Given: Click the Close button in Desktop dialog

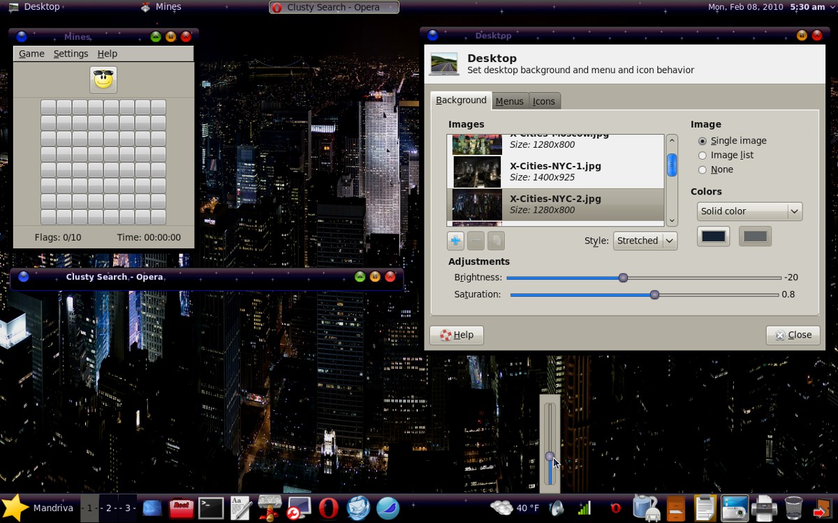Looking at the screenshot, I should (793, 335).
